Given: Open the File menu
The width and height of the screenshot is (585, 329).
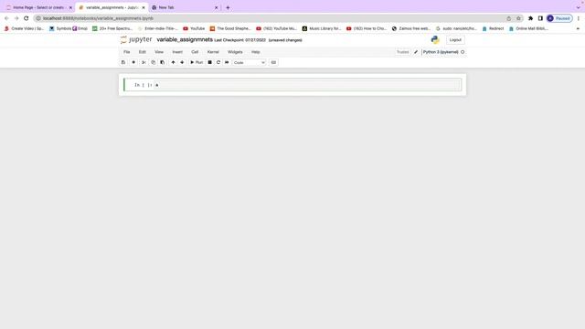Looking at the screenshot, I should click(x=127, y=52).
